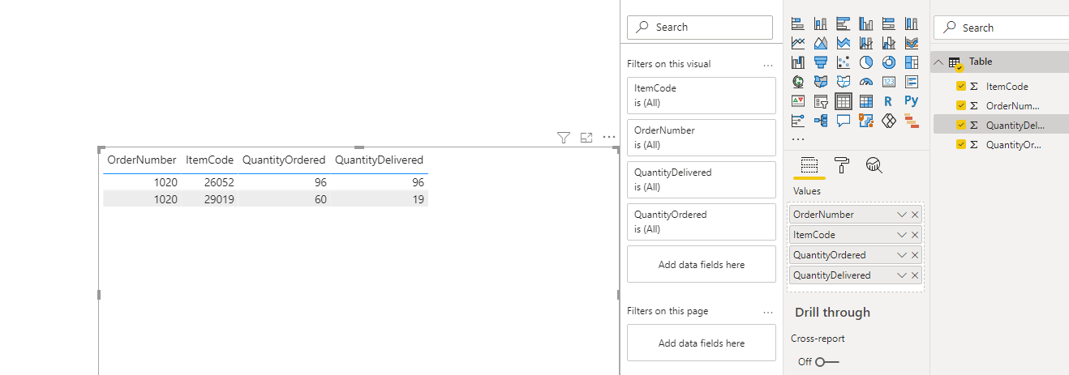Select the area chart visual
The width and height of the screenshot is (1069, 375).
pyautogui.click(x=821, y=43)
